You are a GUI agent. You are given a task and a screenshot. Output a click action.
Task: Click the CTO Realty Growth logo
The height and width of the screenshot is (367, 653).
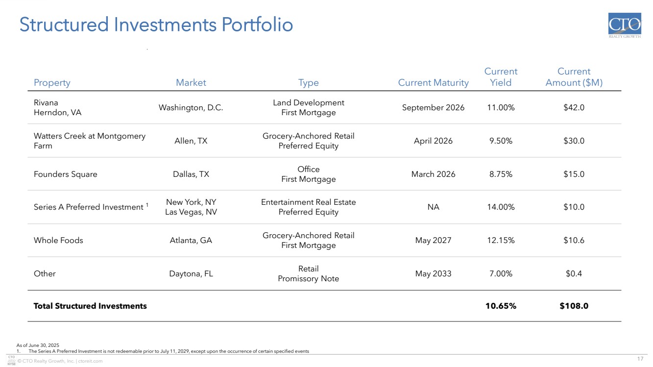coord(624,26)
